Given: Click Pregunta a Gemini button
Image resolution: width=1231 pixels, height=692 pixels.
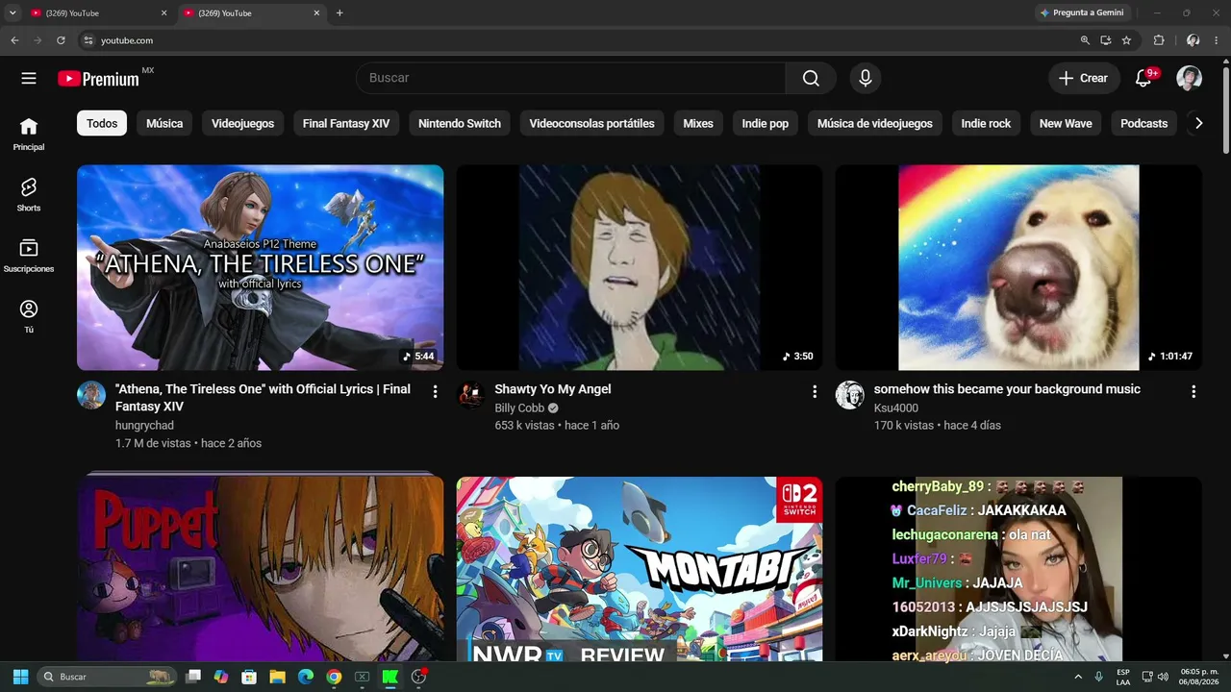Looking at the screenshot, I should click(1082, 13).
